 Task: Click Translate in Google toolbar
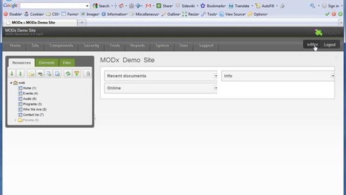239,6
